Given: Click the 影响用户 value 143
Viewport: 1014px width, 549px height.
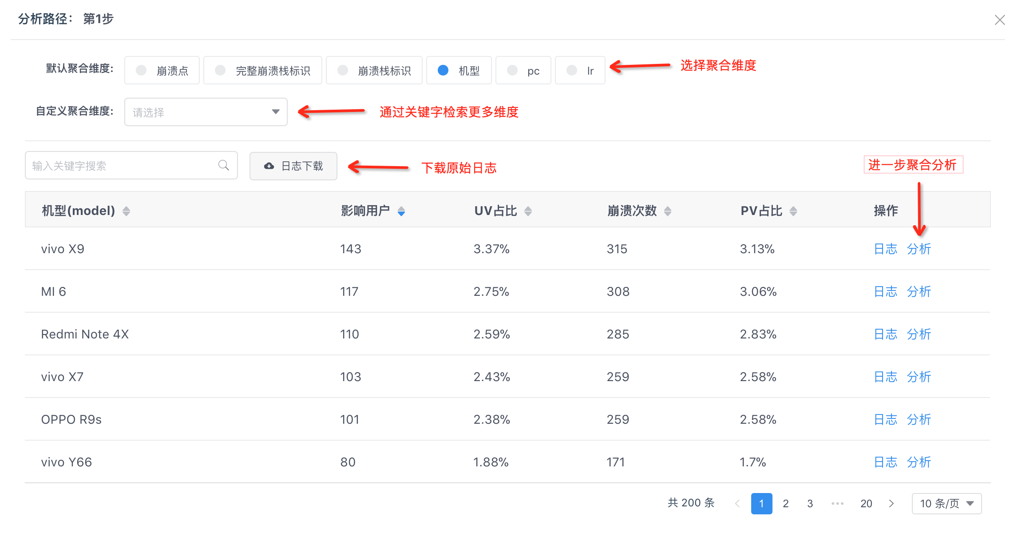Looking at the screenshot, I should [351, 249].
